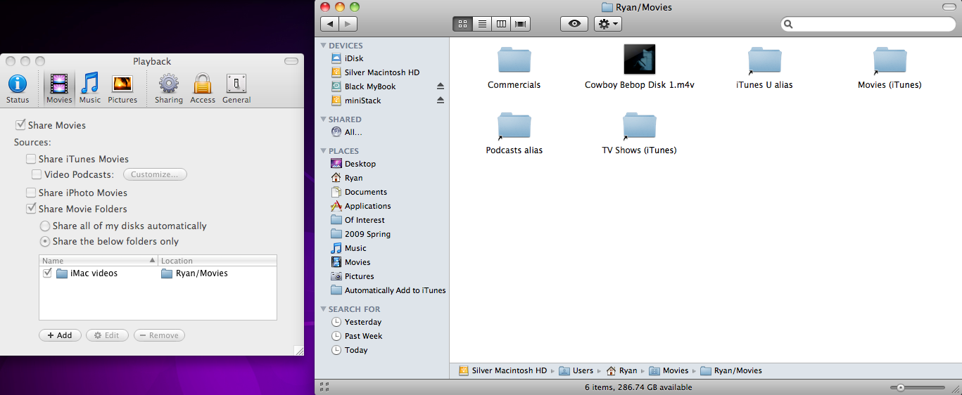Sort the folder list by Location column
The image size is (962, 395).
click(x=217, y=261)
